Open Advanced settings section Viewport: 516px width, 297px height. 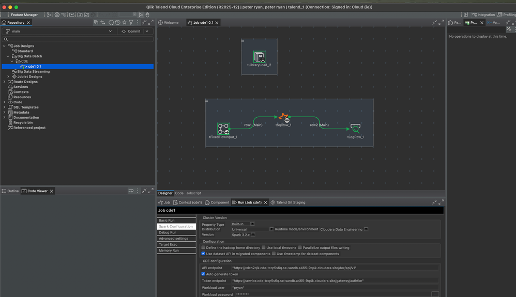coord(176,239)
